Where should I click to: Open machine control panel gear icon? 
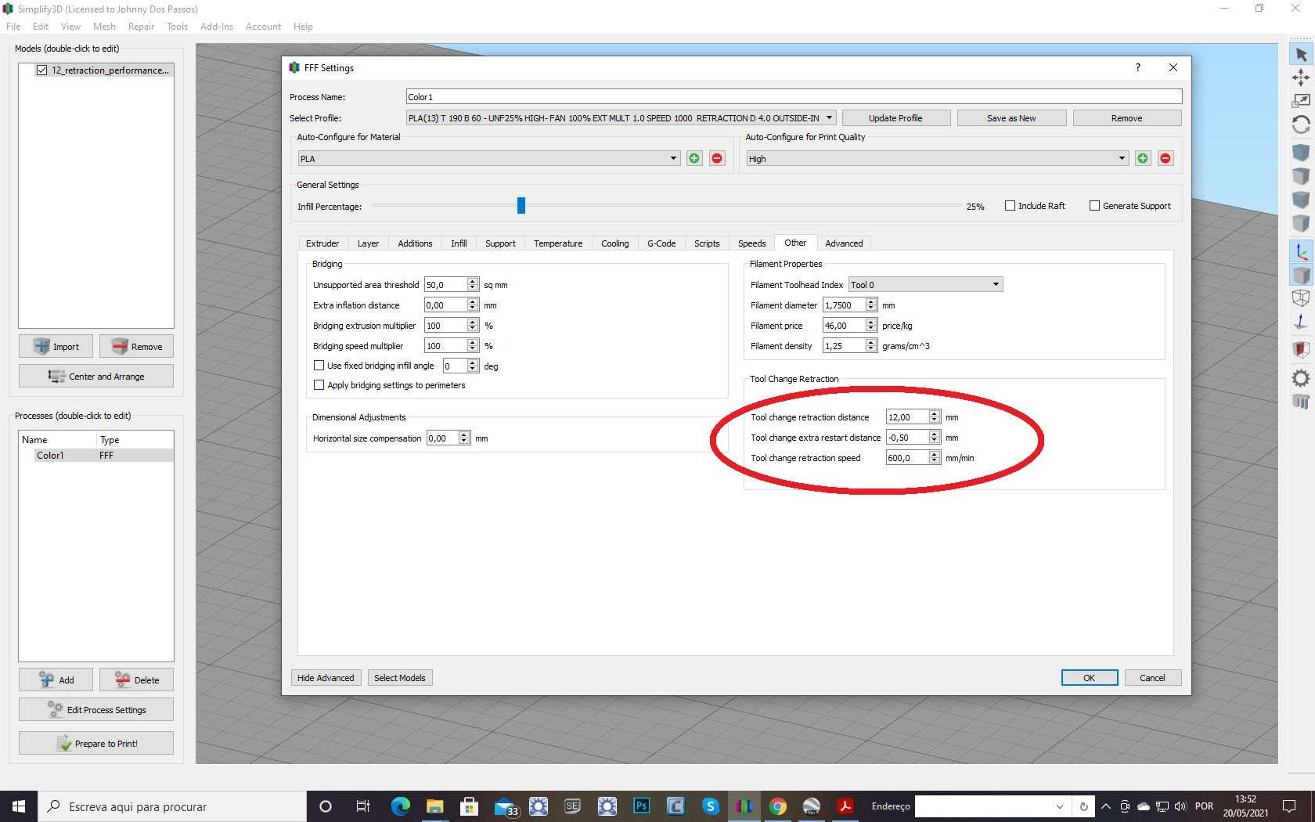pyautogui.click(x=1300, y=379)
